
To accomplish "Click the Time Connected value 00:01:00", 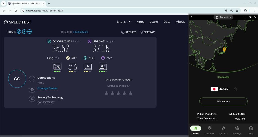I will point(240,119).
